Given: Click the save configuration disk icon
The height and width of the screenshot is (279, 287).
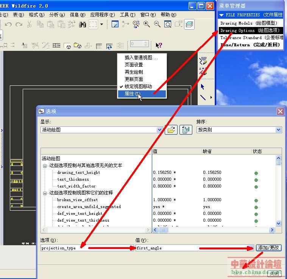Looking at the screenshot, I should (x=186, y=130).
